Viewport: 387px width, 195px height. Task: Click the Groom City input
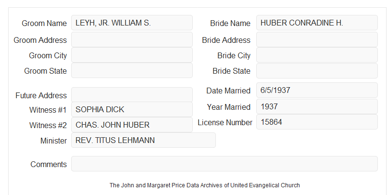pos(132,55)
